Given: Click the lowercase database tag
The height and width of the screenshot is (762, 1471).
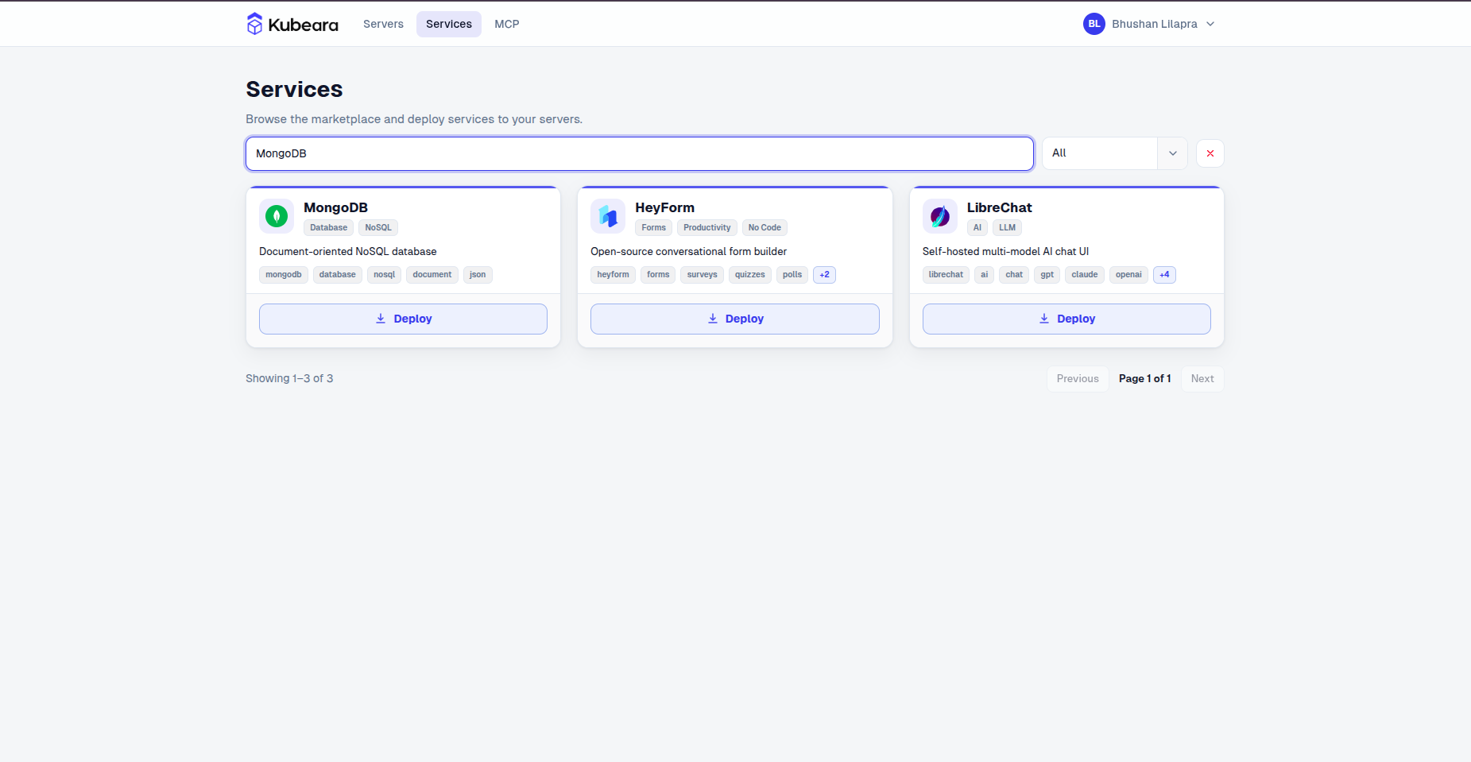Looking at the screenshot, I should coord(338,275).
